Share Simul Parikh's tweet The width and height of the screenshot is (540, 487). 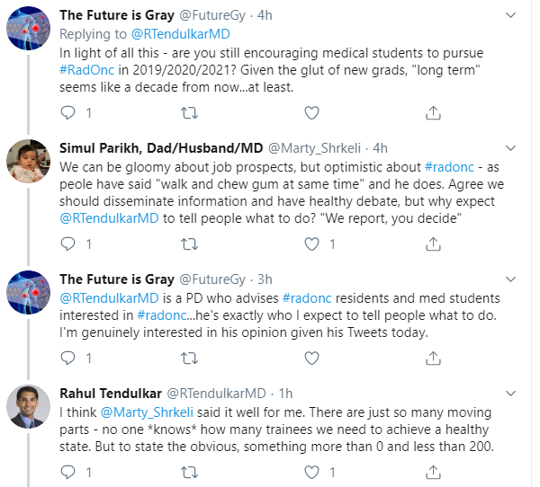[x=432, y=243]
